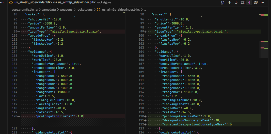The height and width of the screenshot is (134, 271).
Task: Click "shutterHit": 10.0 in left pane
Action: [x=45, y=19]
